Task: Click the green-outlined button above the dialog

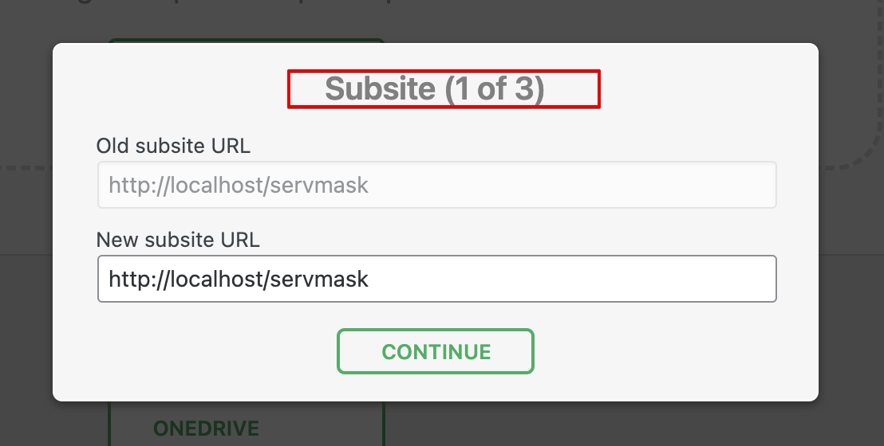Action: [246, 40]
